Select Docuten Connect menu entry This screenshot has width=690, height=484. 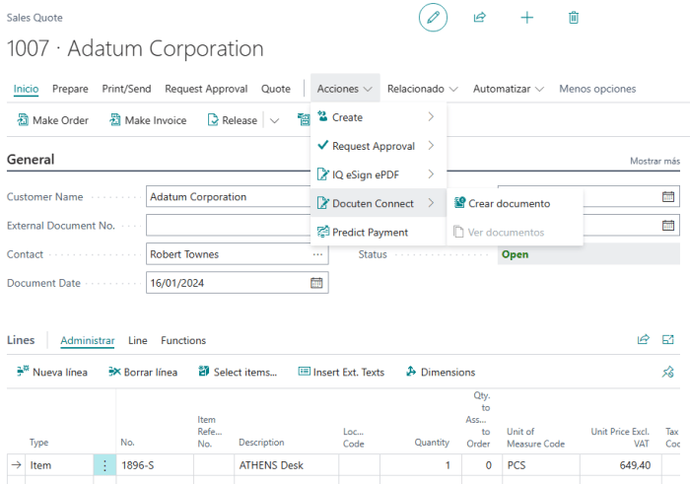pos(379,203)
